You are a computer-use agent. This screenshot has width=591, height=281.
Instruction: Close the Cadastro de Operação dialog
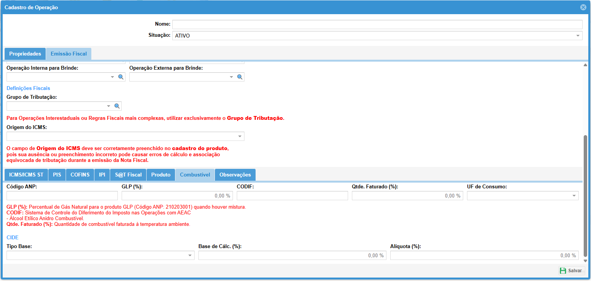tap(583, 7)
